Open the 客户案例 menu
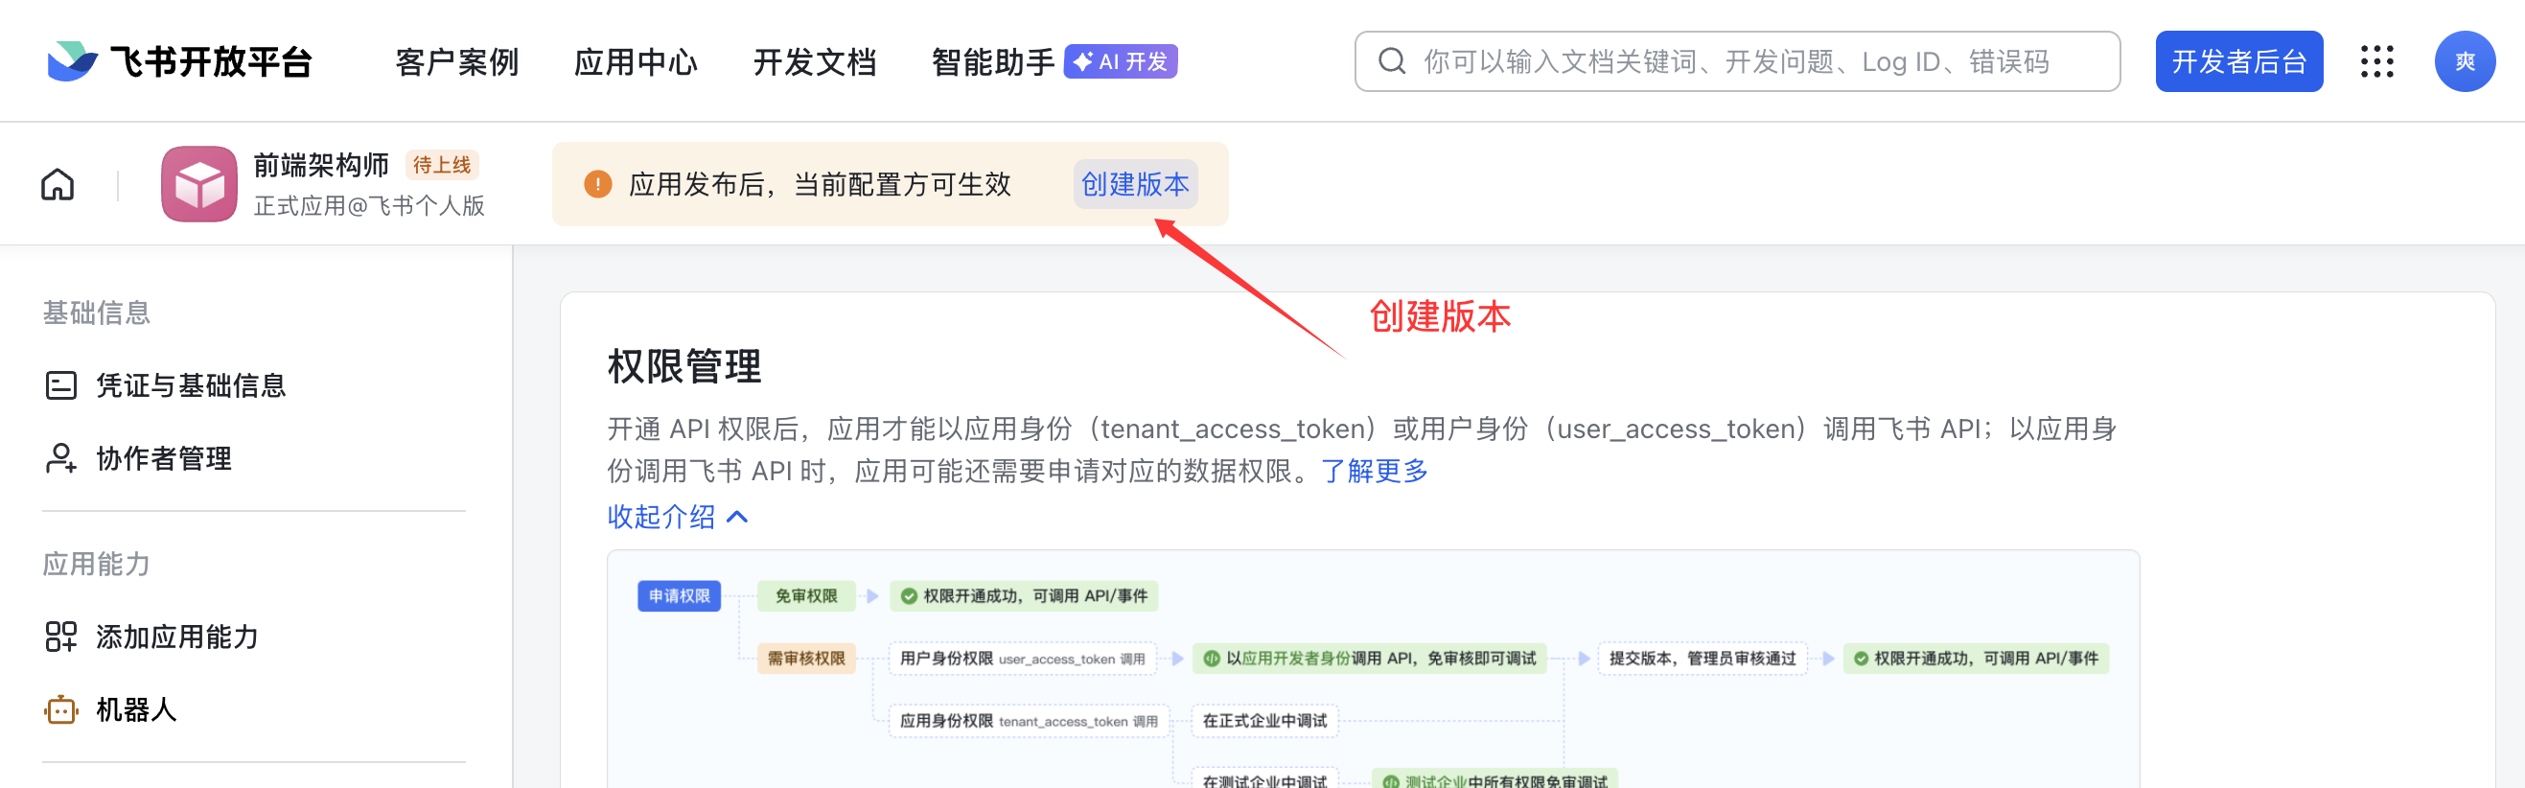This screenshot has width=2525, height=788. [456, 61]
